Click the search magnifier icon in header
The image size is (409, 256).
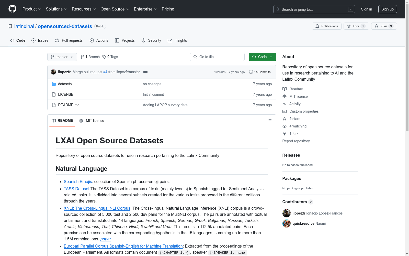coord(278,9)
